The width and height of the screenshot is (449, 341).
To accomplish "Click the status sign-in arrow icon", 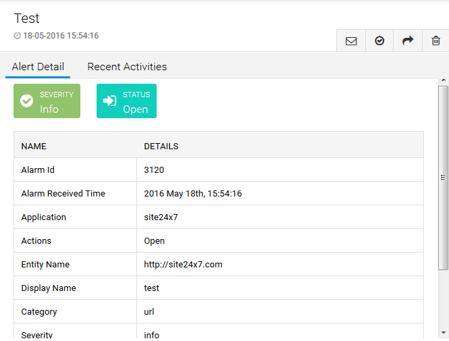I will pos(109,101).
